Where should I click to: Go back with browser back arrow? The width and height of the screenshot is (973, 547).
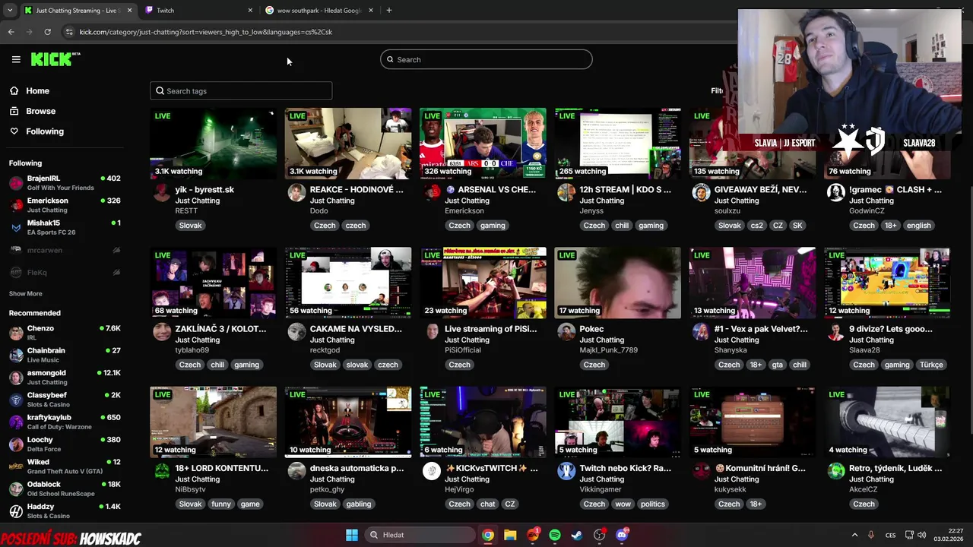(x=11, y=32)
